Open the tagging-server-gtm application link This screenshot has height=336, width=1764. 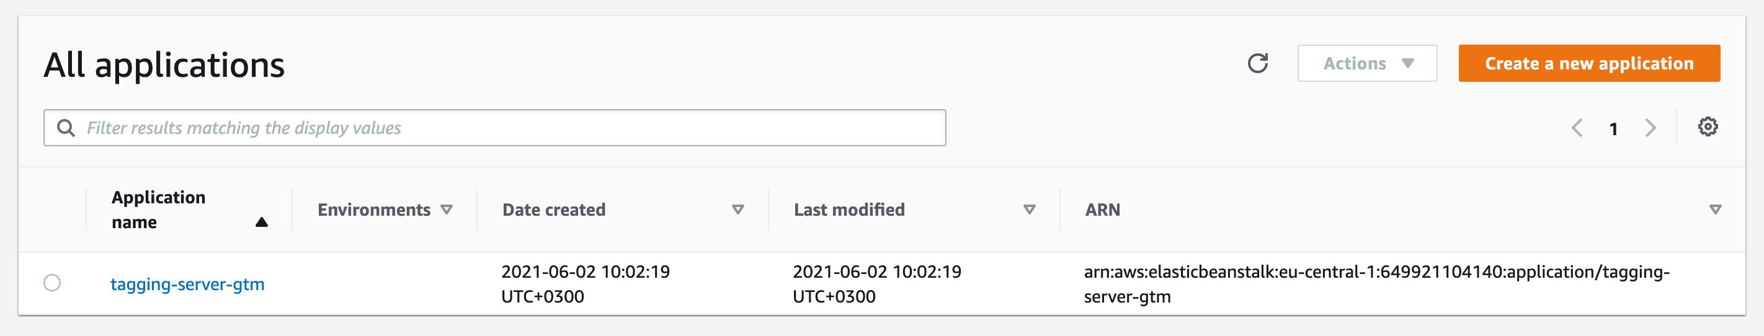[x=187, y=284]
